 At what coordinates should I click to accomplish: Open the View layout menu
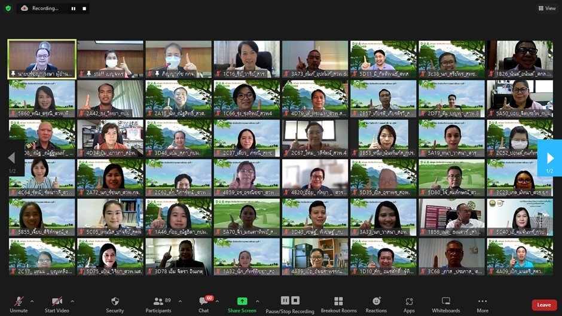547,8
